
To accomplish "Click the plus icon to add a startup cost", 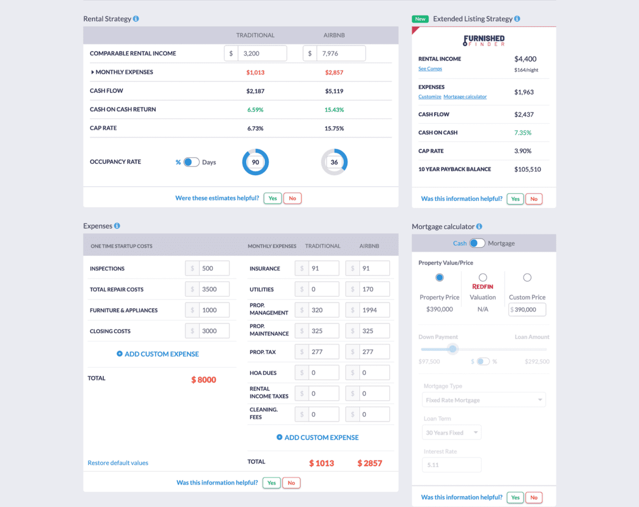I will [x=120, y=354].
